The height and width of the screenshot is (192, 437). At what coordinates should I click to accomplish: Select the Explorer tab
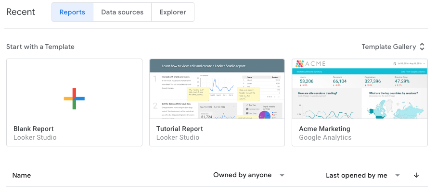173,12
